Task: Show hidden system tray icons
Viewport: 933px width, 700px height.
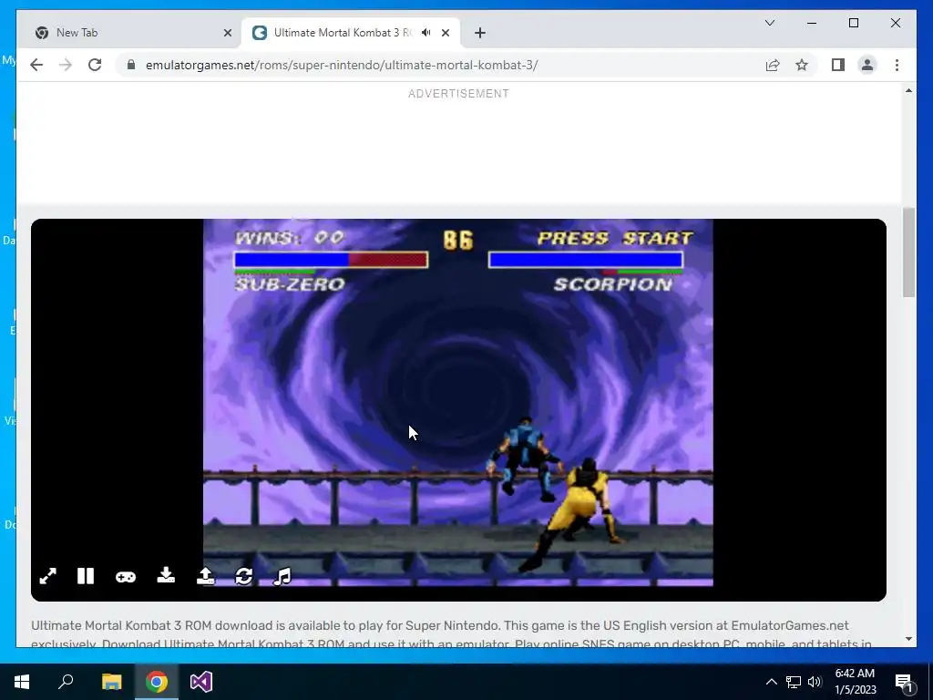Action: click(x=771, y=682)
